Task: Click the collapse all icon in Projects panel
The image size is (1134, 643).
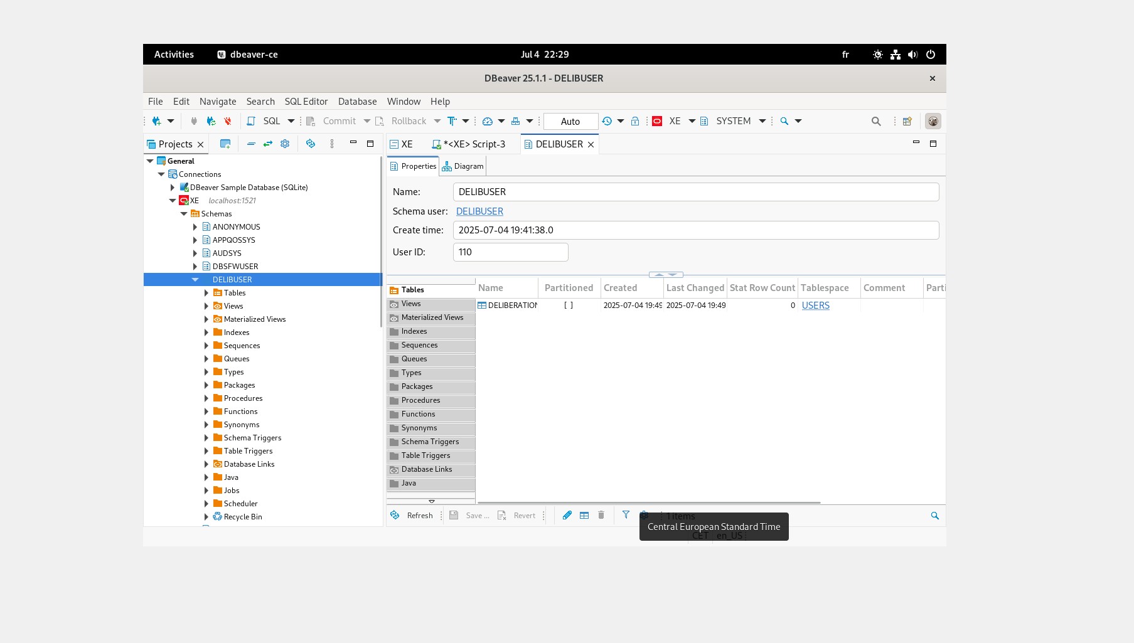Action: [251, 144]
